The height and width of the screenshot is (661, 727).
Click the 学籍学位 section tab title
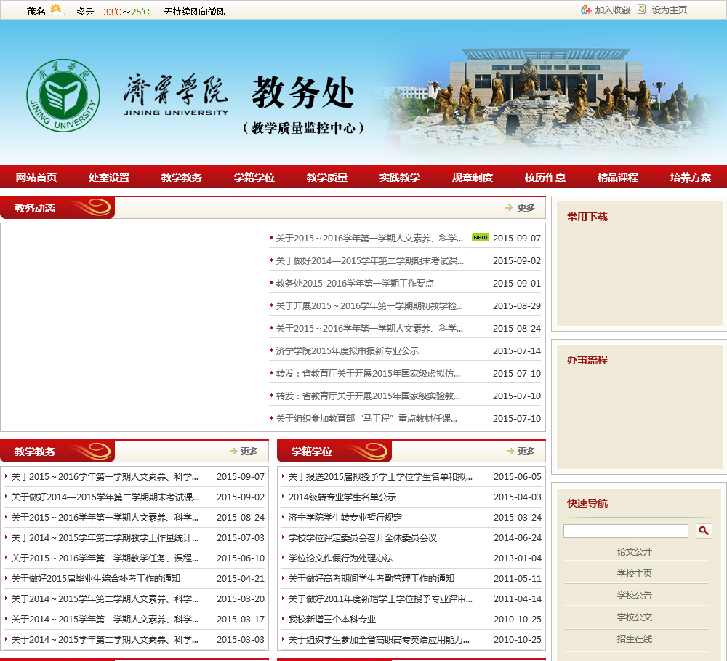click(312, 452)
